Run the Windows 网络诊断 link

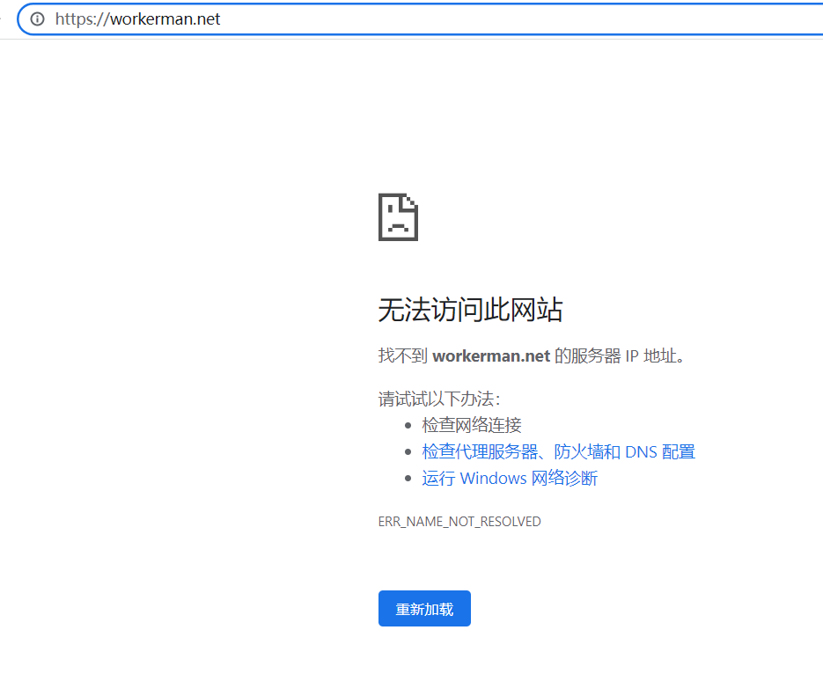510,479
